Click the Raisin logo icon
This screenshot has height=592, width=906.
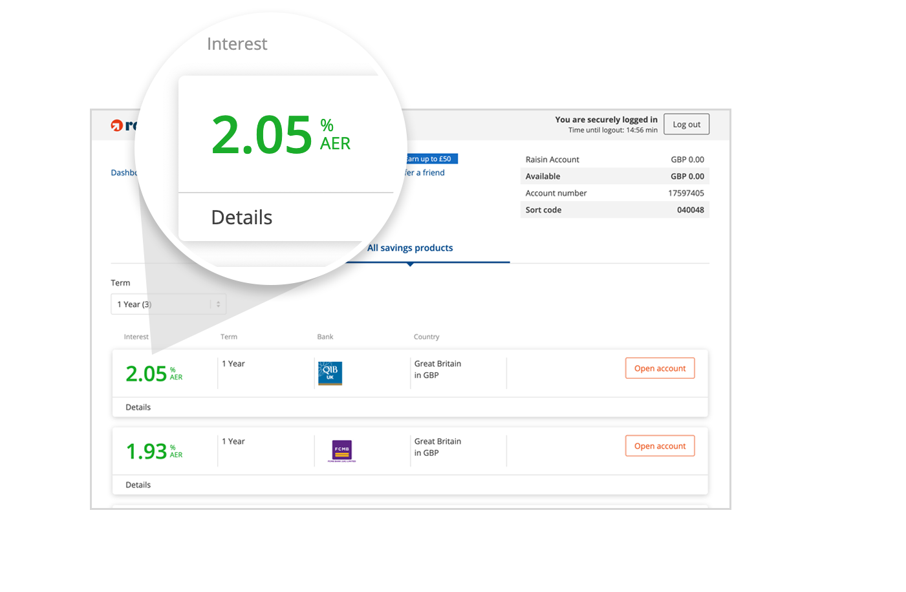[116, 125]
